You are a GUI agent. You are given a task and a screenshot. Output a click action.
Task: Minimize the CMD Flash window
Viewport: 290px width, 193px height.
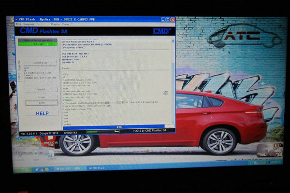tap(163, 20)
